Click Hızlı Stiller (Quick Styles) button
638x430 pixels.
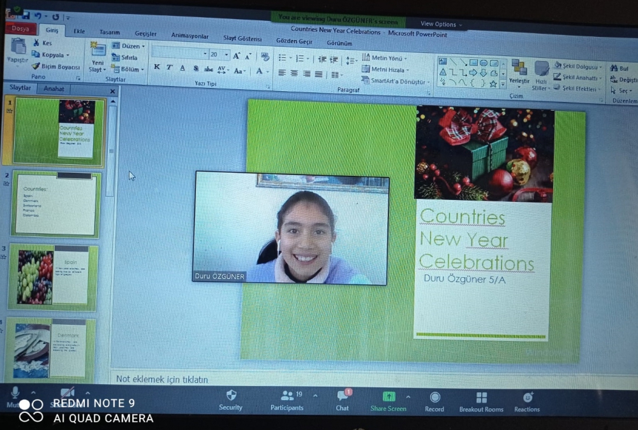pyautogui.click(x=541, y=76)
